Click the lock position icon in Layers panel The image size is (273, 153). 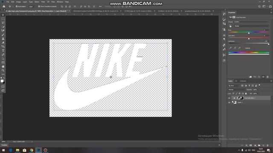[x=240, y=93]
